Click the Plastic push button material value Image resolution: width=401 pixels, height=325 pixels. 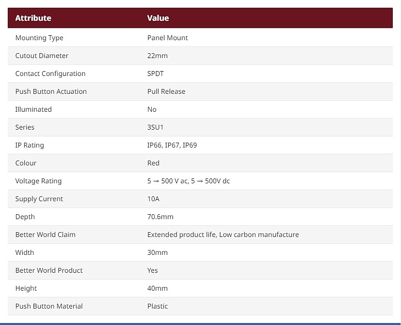[x=157, y=306]
